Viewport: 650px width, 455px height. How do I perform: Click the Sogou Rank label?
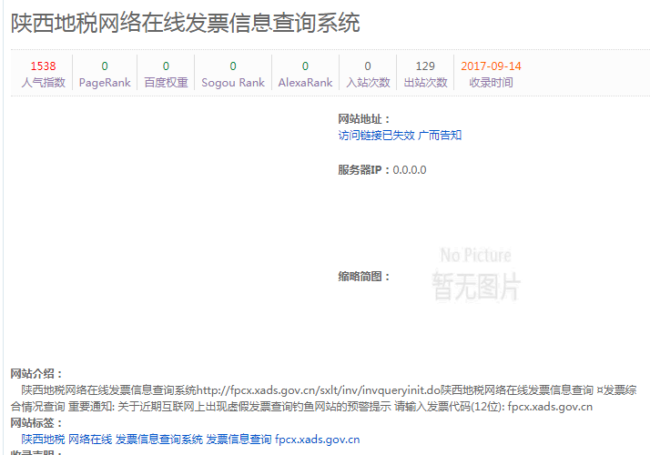pyautogui.click(x=233, y=83)
